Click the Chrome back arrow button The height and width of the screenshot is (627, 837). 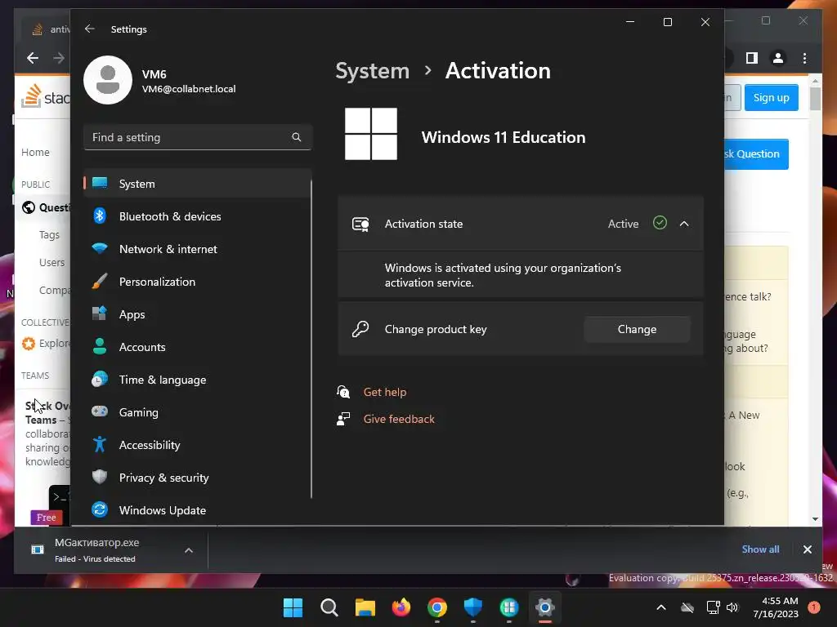point(33,58)
